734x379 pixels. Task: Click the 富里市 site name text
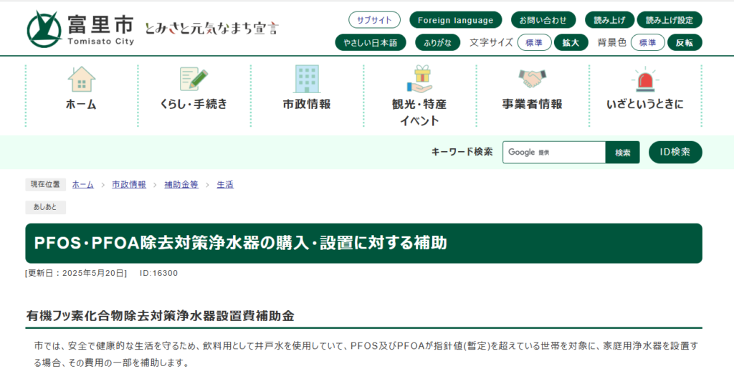[x=100, y=24]
